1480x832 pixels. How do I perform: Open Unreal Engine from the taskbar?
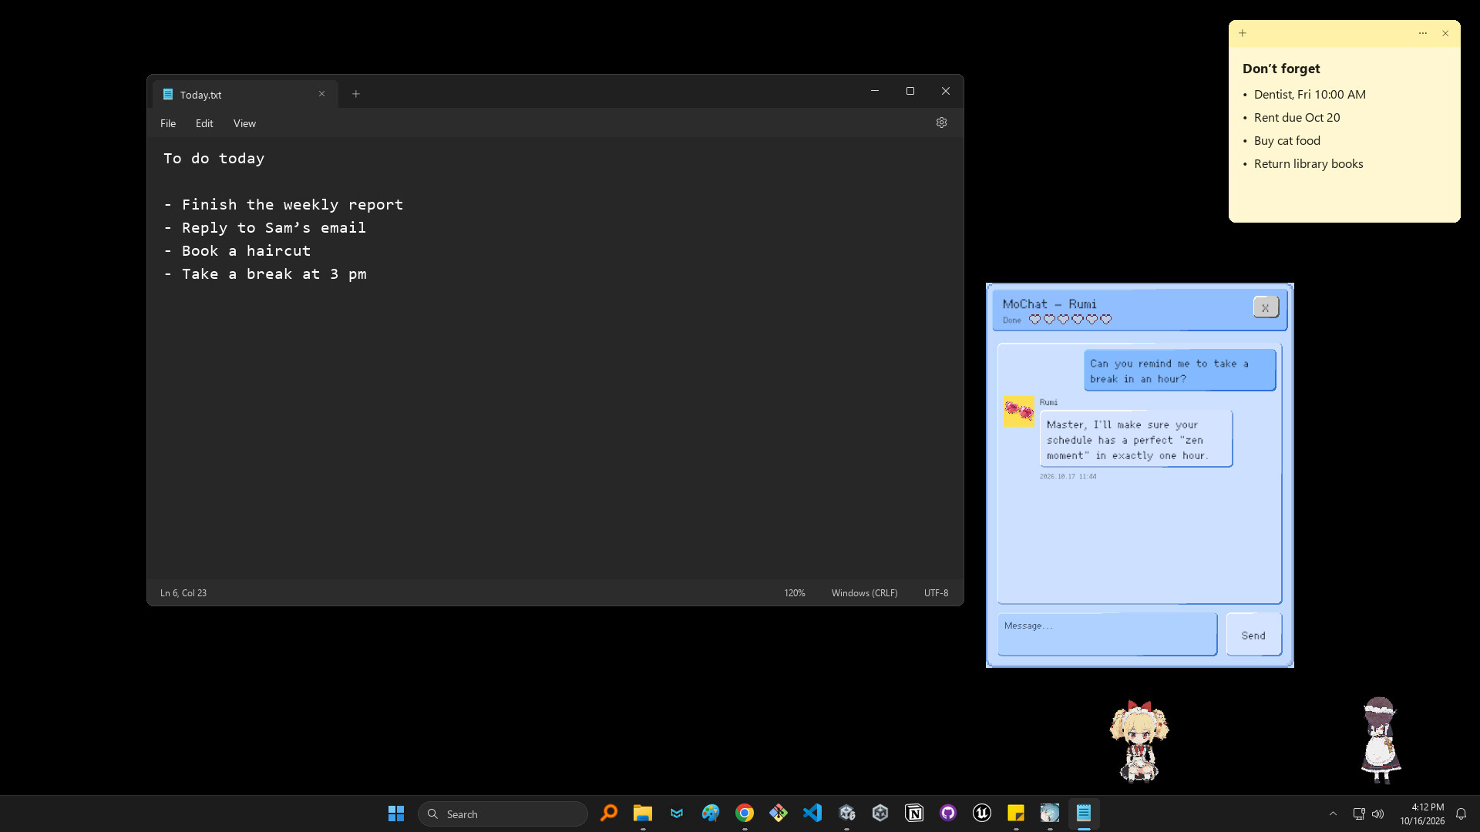click(x=982, y=813)
